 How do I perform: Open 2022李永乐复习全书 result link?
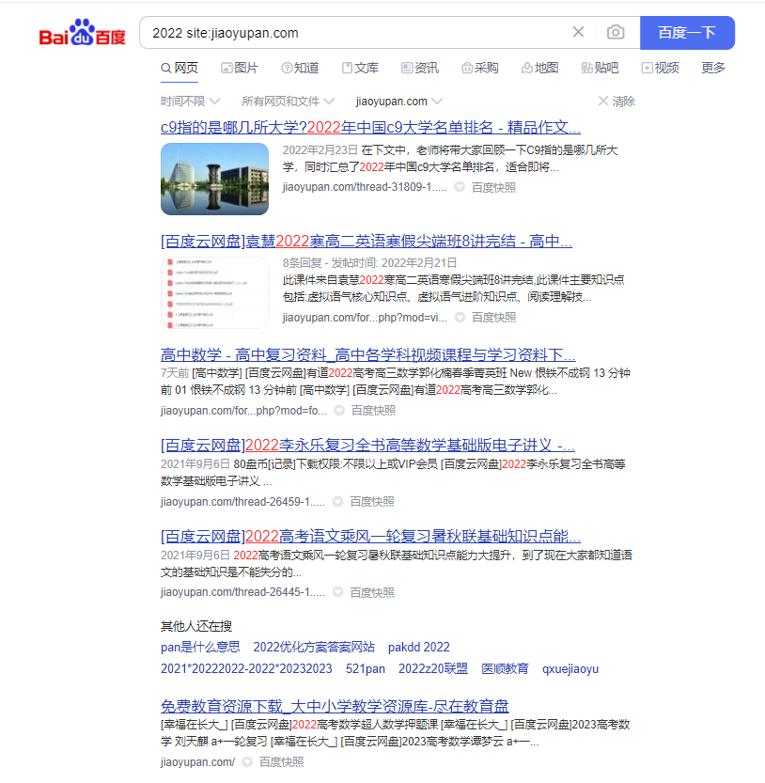pos(367,445)
